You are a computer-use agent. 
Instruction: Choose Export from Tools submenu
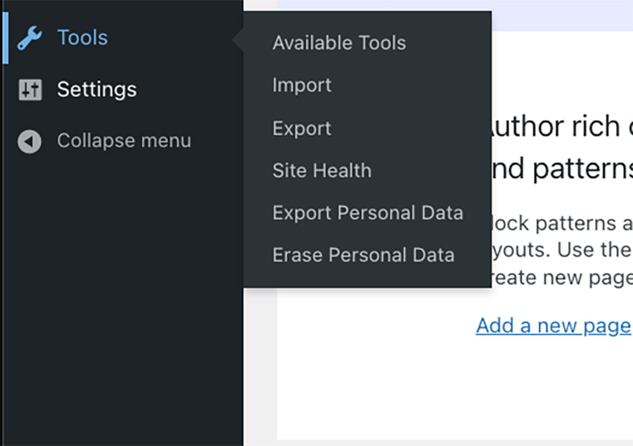[x=302, y=128]
